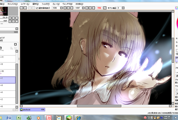Screen dimensions: 178x120
Task: Rotate the canvas counterclockwise from the toolbar
Action: (87, 8)
